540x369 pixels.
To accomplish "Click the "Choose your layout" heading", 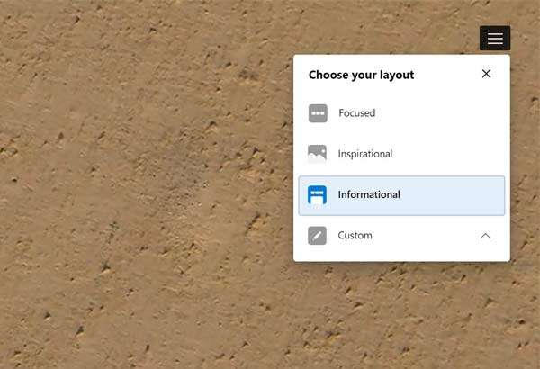I will [361, 75].
